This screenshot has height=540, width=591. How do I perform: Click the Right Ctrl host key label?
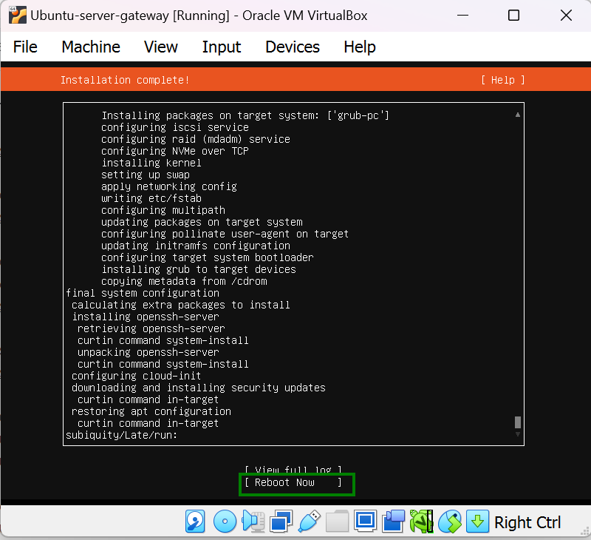click(527, 523)
